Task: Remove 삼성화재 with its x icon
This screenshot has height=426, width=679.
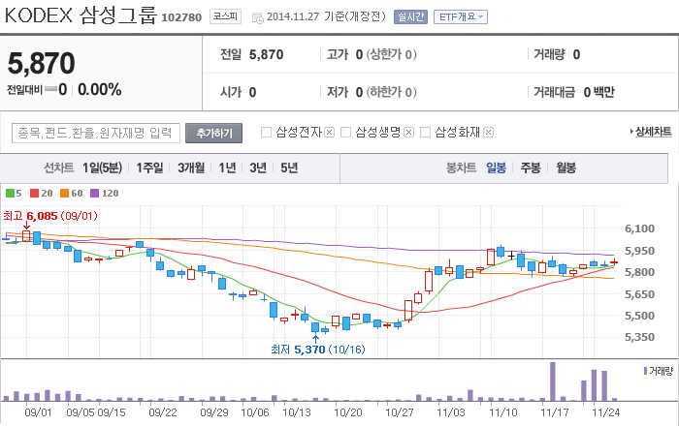Action: [x=488, y=133]
